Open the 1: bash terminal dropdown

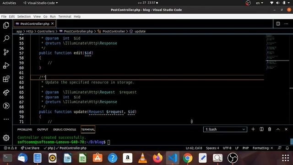tap(225, 129)
